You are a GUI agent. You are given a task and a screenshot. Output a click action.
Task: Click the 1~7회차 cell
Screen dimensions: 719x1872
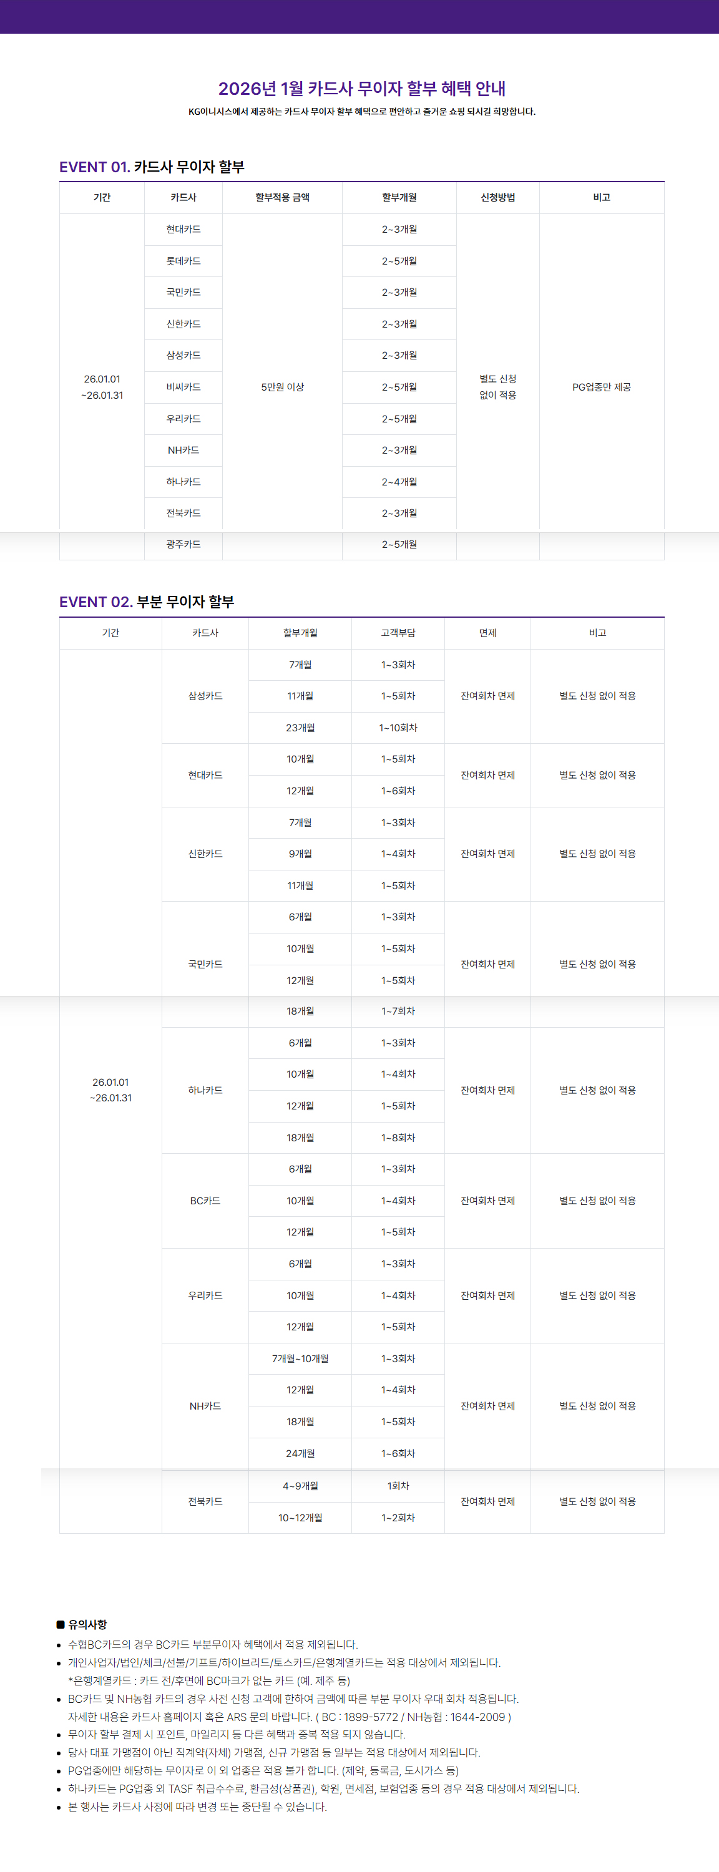(398, 1011)
